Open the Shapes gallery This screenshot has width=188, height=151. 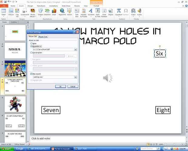pos(41,13)
